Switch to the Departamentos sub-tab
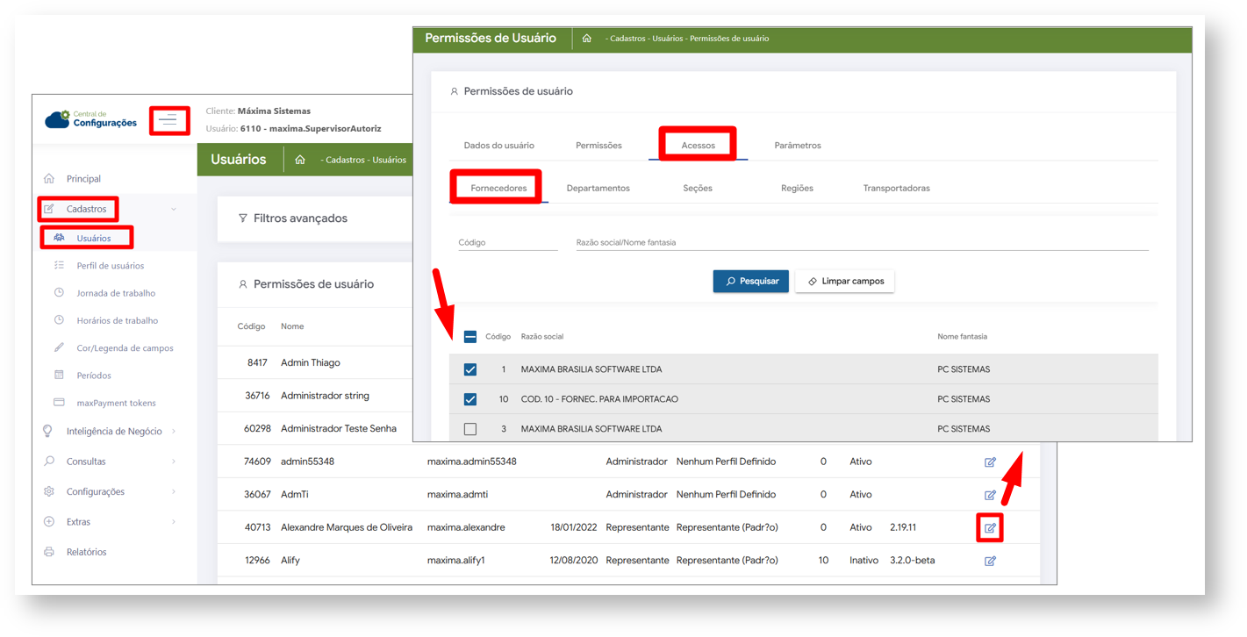This screenshot has height=637, width=1247. tap(598, 188)
